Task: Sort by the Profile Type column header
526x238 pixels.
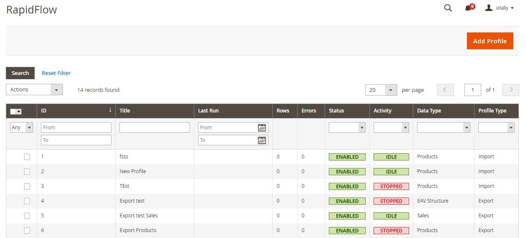Action: click(x=496, y=111)
